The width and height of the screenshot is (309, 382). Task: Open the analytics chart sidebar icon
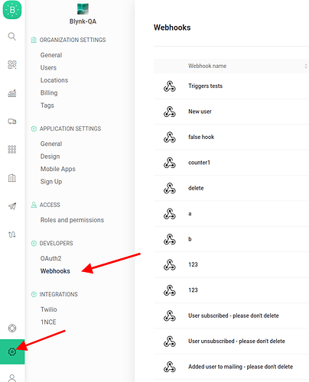[11, 93]
